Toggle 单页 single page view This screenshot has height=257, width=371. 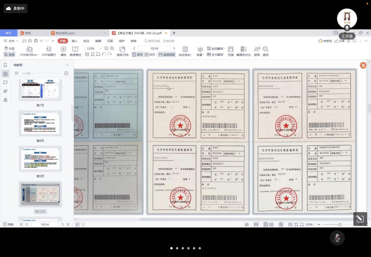pos(138,55)
